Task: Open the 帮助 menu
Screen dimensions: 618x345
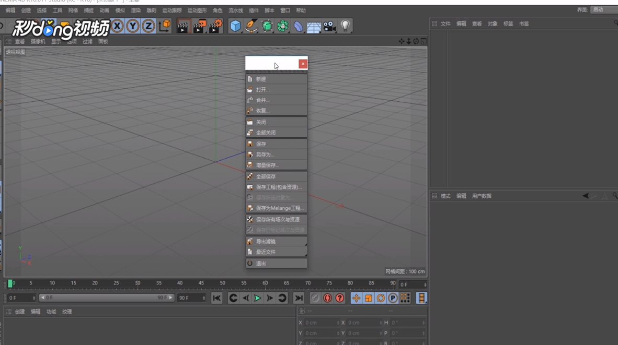Action: coord(301,10)
